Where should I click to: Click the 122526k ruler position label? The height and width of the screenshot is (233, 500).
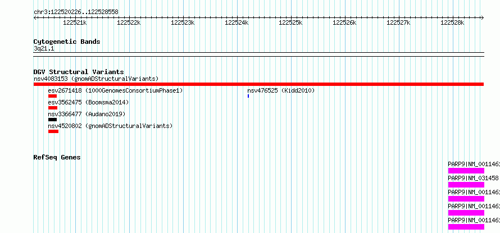(x=344, y=22)
